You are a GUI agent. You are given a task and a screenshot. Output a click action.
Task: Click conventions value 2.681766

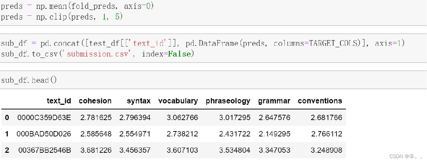click(x=327, y=118)
